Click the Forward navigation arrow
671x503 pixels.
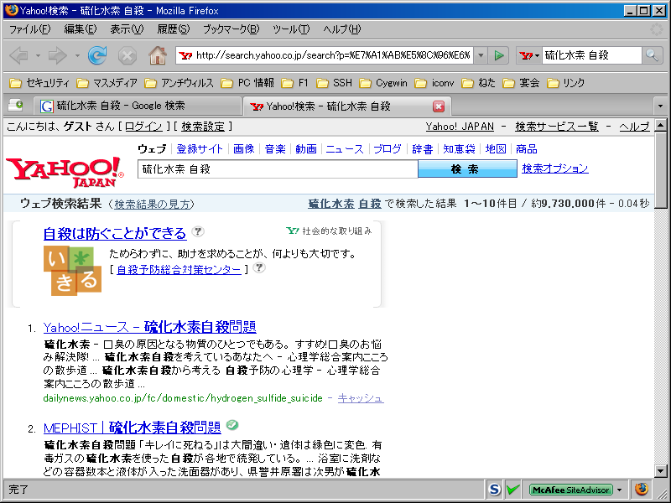click(58, 55)
